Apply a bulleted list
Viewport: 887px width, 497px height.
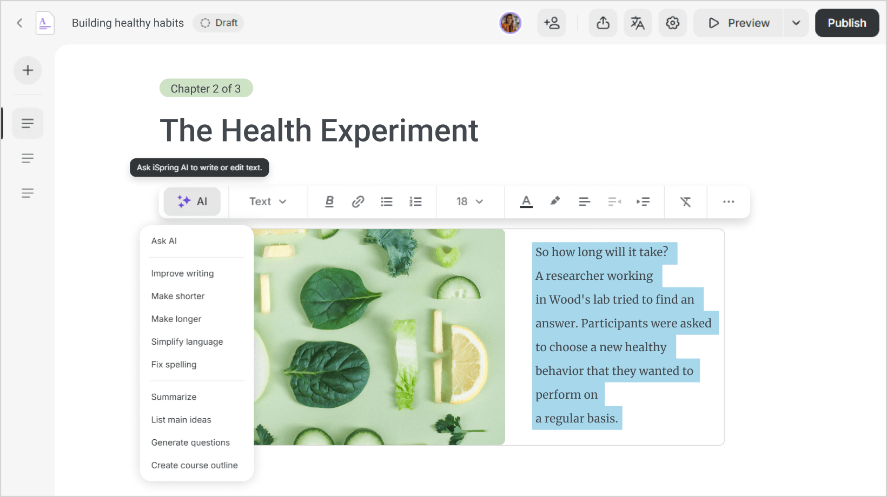pyautogui.click(x=386, y=202)
